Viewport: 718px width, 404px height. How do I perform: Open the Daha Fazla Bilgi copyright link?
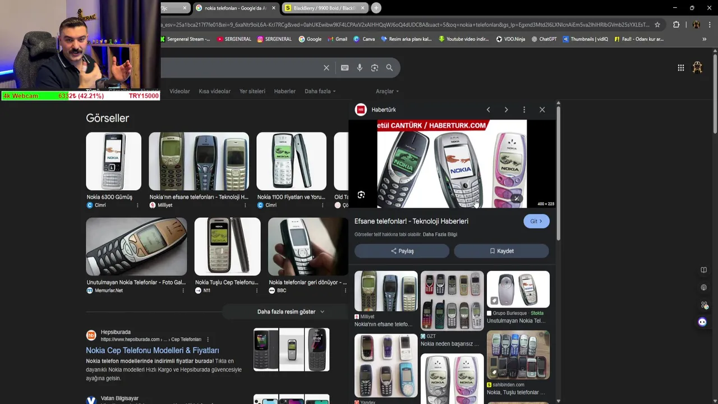click(x=440, y=235)
